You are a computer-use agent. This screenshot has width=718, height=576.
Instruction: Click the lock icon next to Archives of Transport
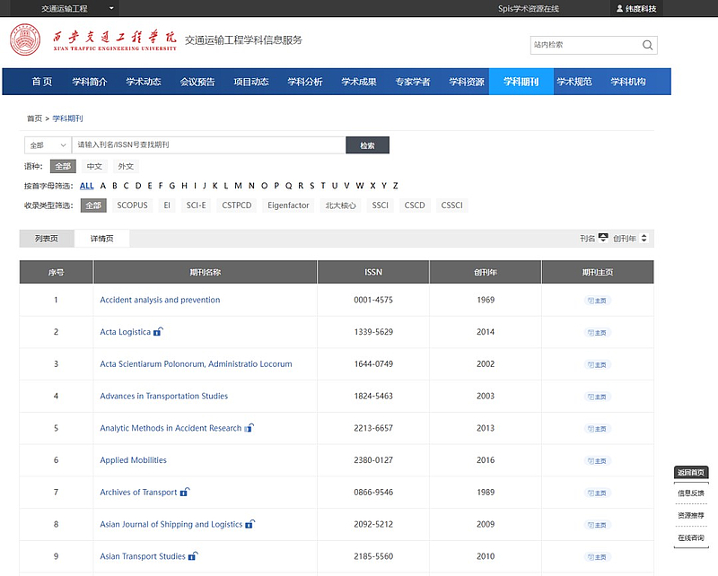coord(184,492)
